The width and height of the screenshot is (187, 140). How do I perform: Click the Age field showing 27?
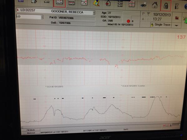tap(115, 13)
